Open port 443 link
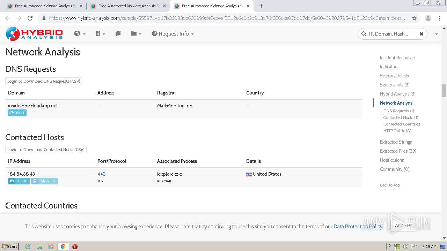The width and height of the screenshot is (447, 251). pyautogui.click(x=101, y=174)
